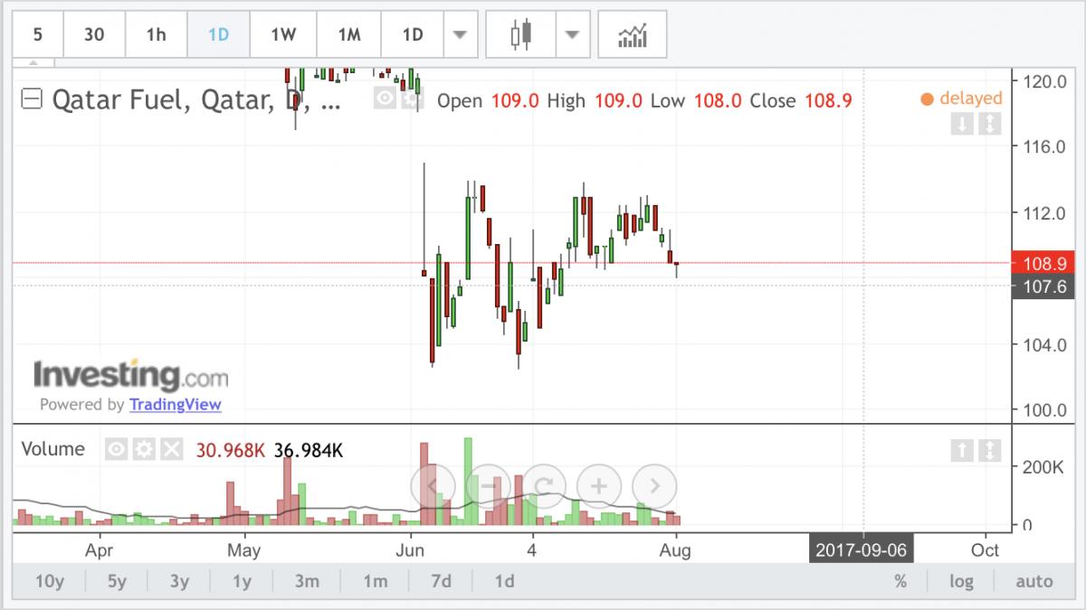Switch to the 1h interval

(x=157, y=35)
